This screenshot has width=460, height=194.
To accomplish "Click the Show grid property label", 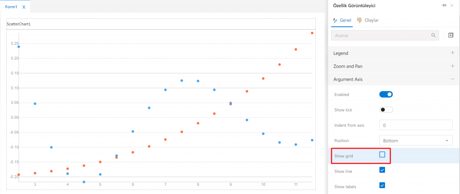I will click(x=344, y=156).
